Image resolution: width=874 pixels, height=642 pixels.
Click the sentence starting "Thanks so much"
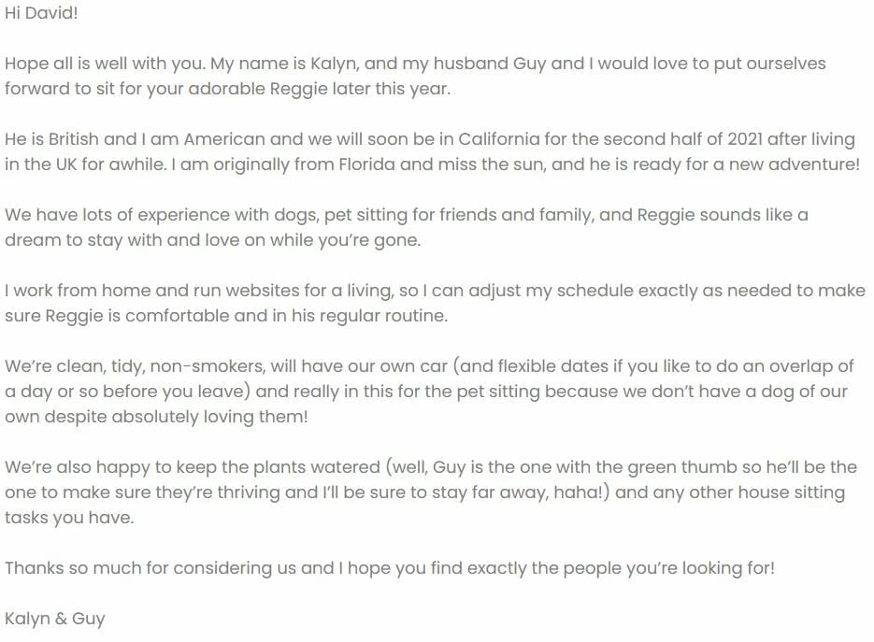[x=390, y=568]
